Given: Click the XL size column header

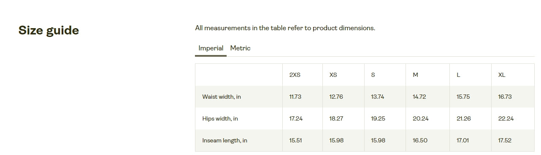Looking at the screenshot, I should tap(502, 75).
